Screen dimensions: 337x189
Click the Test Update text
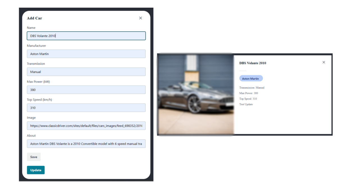pos(246,104)
